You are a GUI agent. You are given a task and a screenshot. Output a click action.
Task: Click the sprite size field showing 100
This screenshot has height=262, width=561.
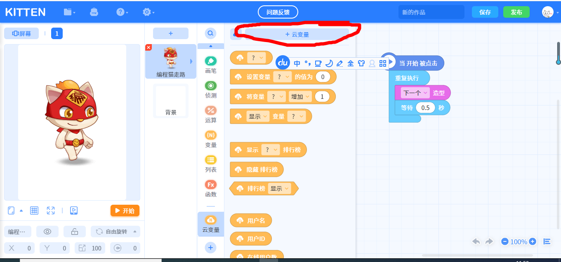click(x=90, y=248)
